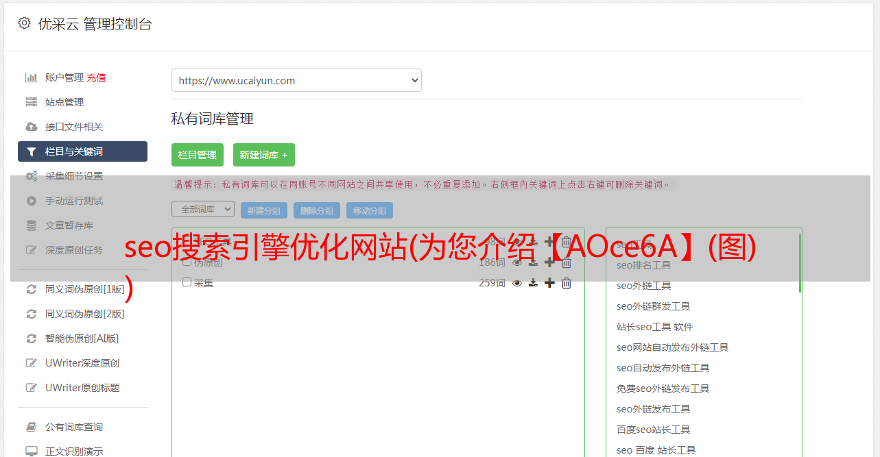Open 站点管理 via its server icon
The image size is (880, 457).
click(x=32, y=102)
